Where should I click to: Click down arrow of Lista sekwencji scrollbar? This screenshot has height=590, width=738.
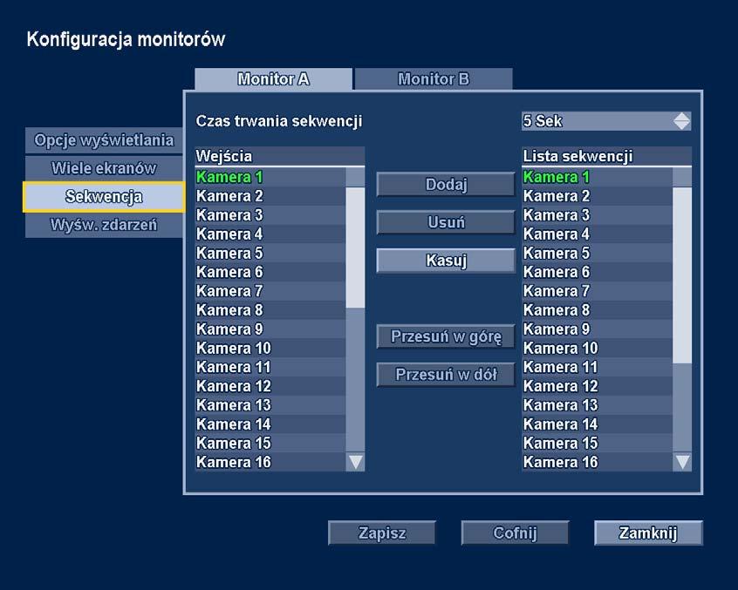(682, 462)
